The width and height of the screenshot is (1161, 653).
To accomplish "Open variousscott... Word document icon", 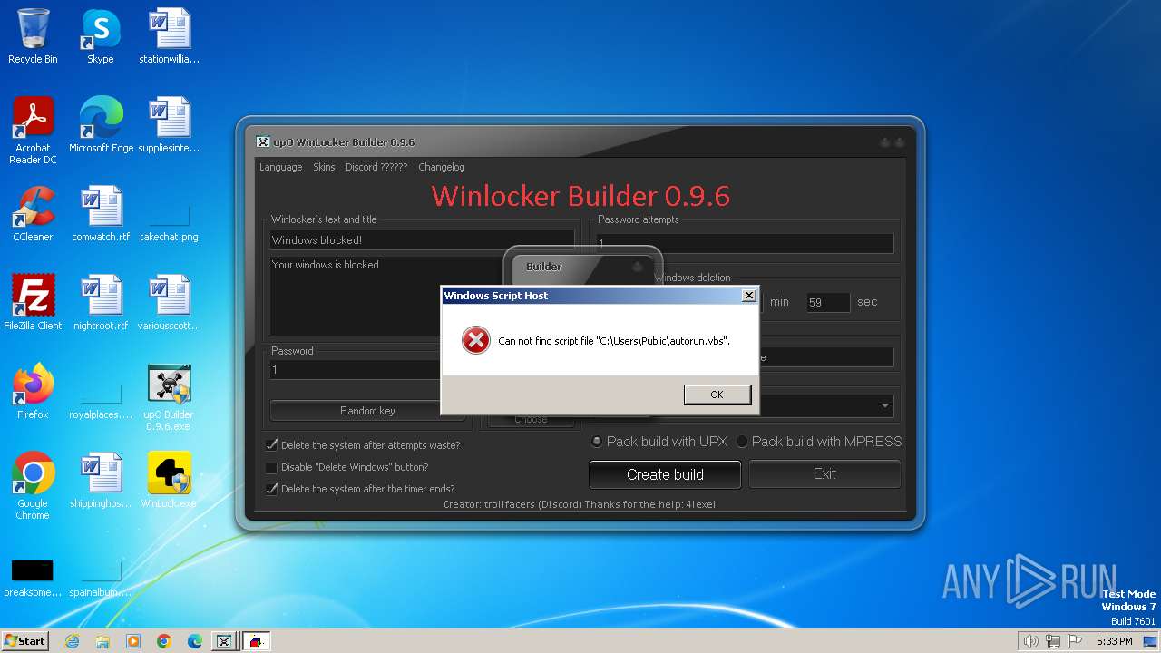I will pos(169,303).
